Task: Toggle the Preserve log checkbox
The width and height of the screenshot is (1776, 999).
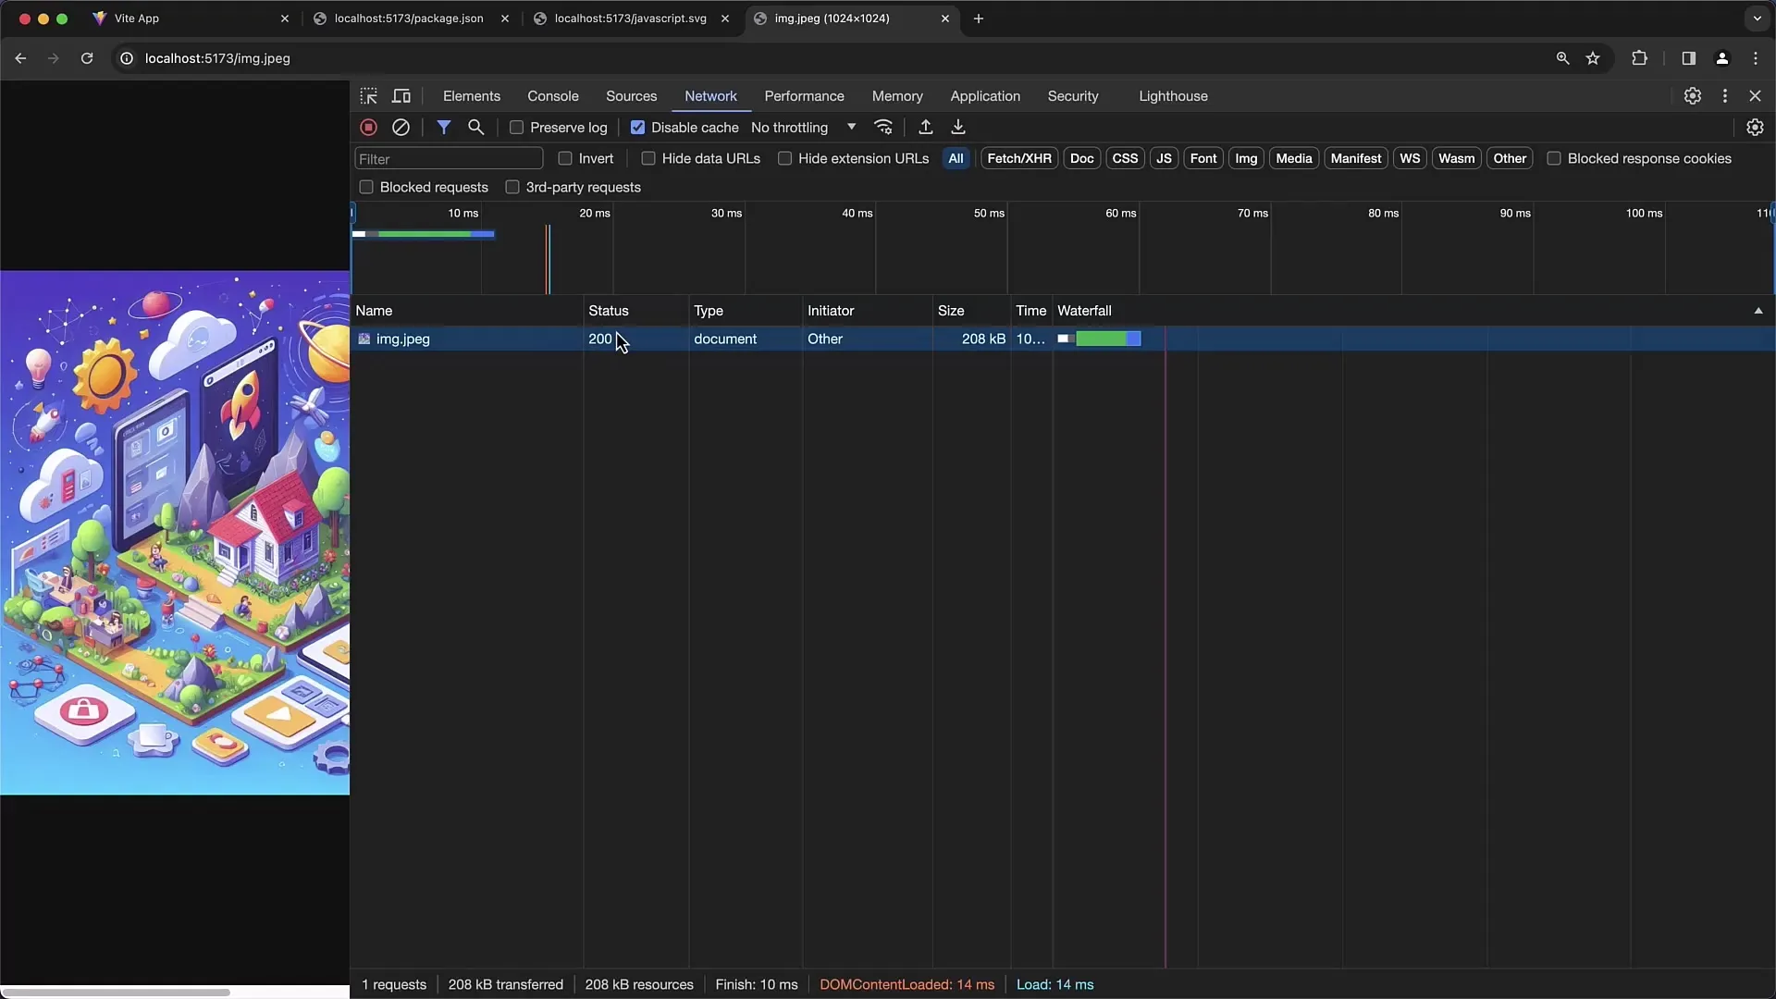Action: pos(516,127)
